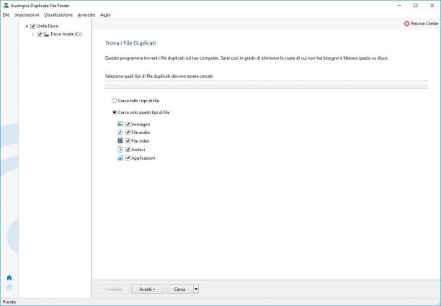
Task: Click the File audio music note icon
Action: [120, 132]
